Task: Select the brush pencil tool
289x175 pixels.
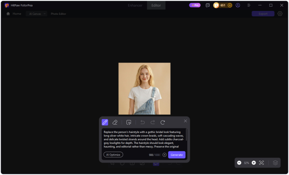Action: (105, 122)
